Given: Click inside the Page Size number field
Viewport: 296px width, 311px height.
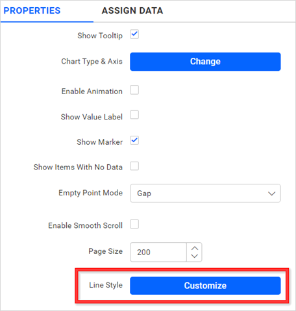Looking at the screenshot, I should [158, 252].
